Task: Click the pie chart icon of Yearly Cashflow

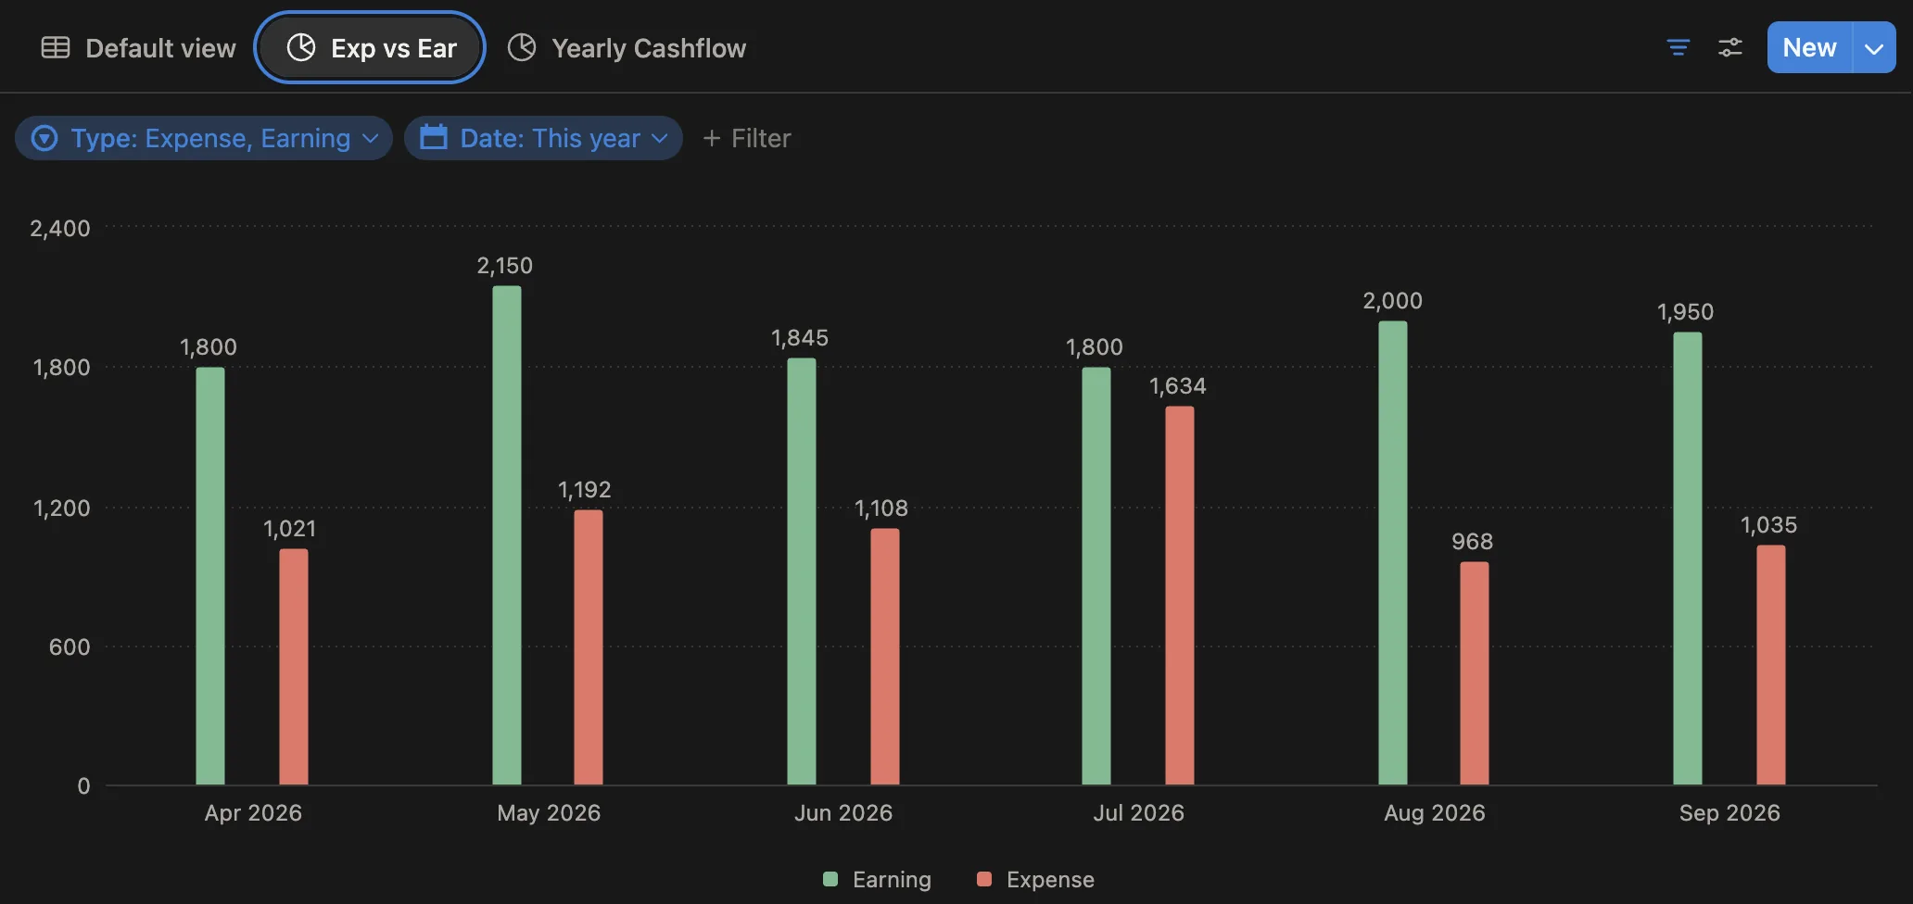Action: 522,47
